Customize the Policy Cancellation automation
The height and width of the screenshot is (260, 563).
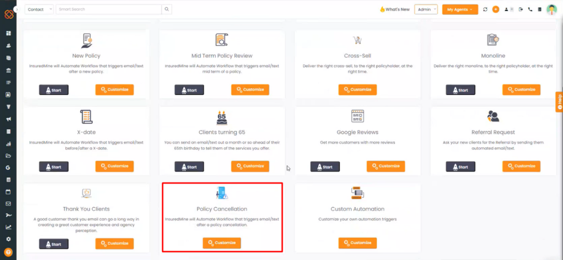click(222, 243)
